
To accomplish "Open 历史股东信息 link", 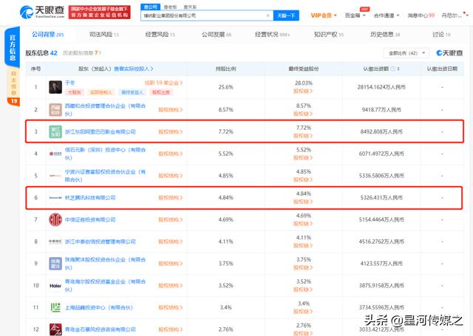I will coord(82,53).
